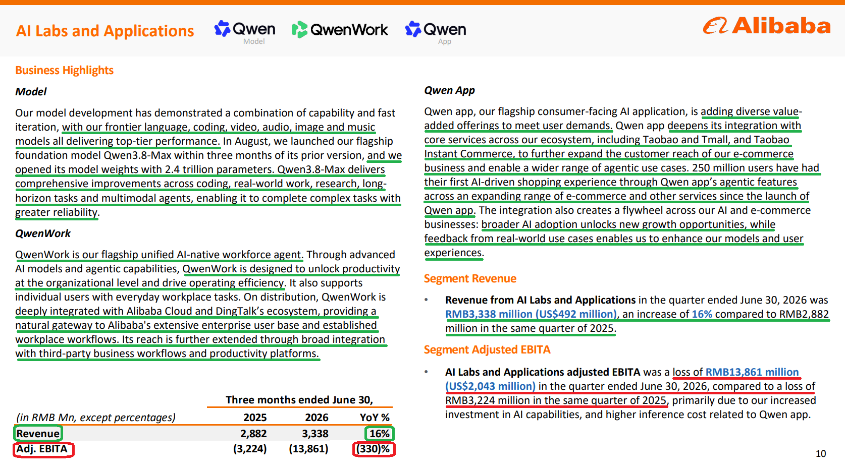Click the "16%" YoY cell in the table

[x=380, y=434]
